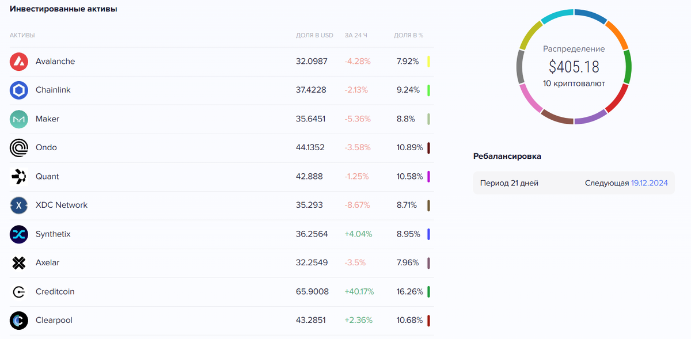The height and width of the screenshot is (339, 691).
Task: Click Creditcoin's 16.26% share value
Action: [x=409, y=292]
